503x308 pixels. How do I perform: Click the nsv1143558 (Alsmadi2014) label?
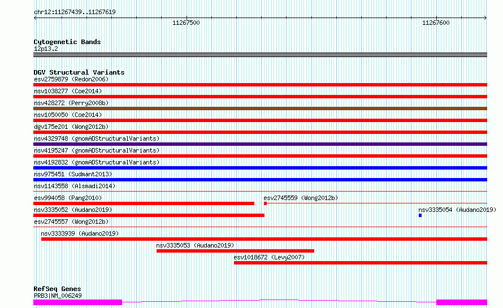point(75,186)
